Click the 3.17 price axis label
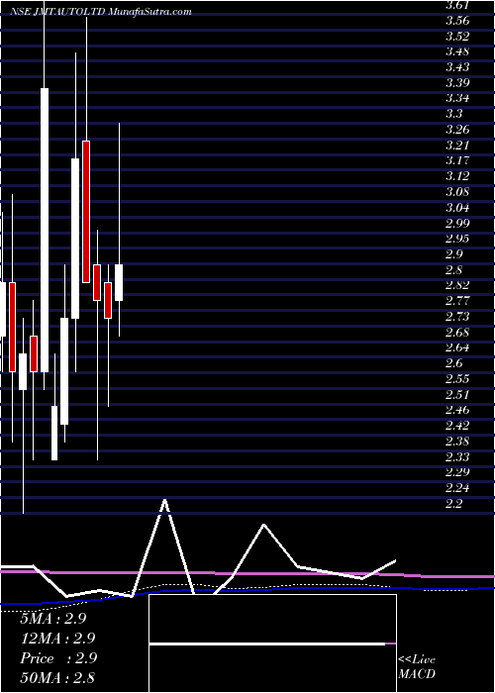 tap(457, 160)
